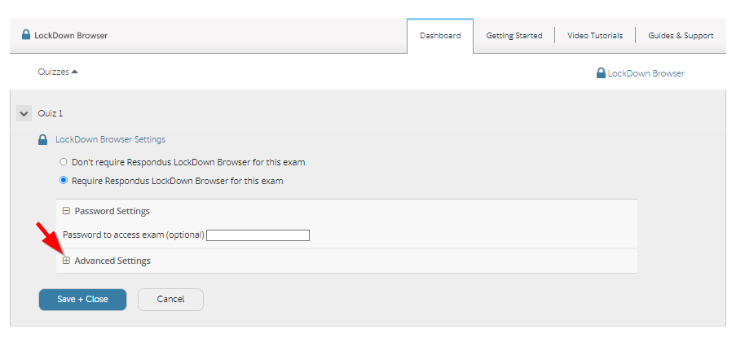Expand Advanced Settings using the plus icon
Image resolution: width=736 pixels, height=338 pixels.
click(67, 261)
